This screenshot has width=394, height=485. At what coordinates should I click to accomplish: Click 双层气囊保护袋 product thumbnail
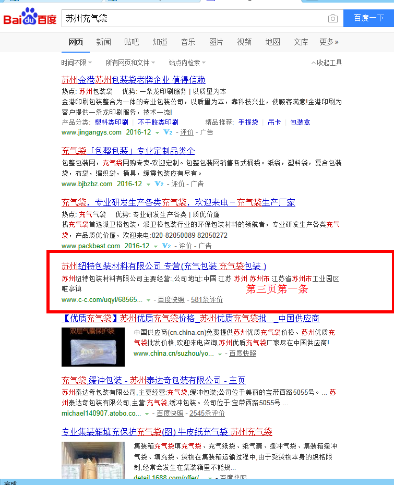coord(93,347)
